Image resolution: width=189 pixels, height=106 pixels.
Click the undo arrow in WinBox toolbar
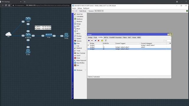tap(73, 11)
